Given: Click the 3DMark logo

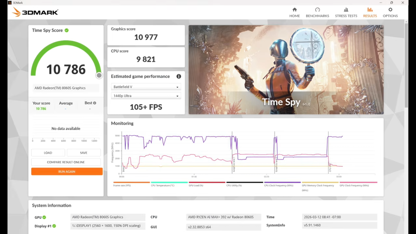Looking at the screenshot, I should (35, 12).
